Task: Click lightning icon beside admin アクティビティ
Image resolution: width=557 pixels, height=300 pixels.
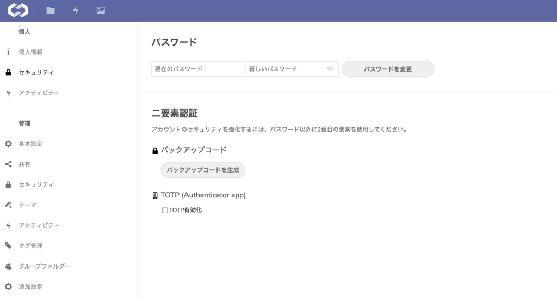Action: (8, 225)
